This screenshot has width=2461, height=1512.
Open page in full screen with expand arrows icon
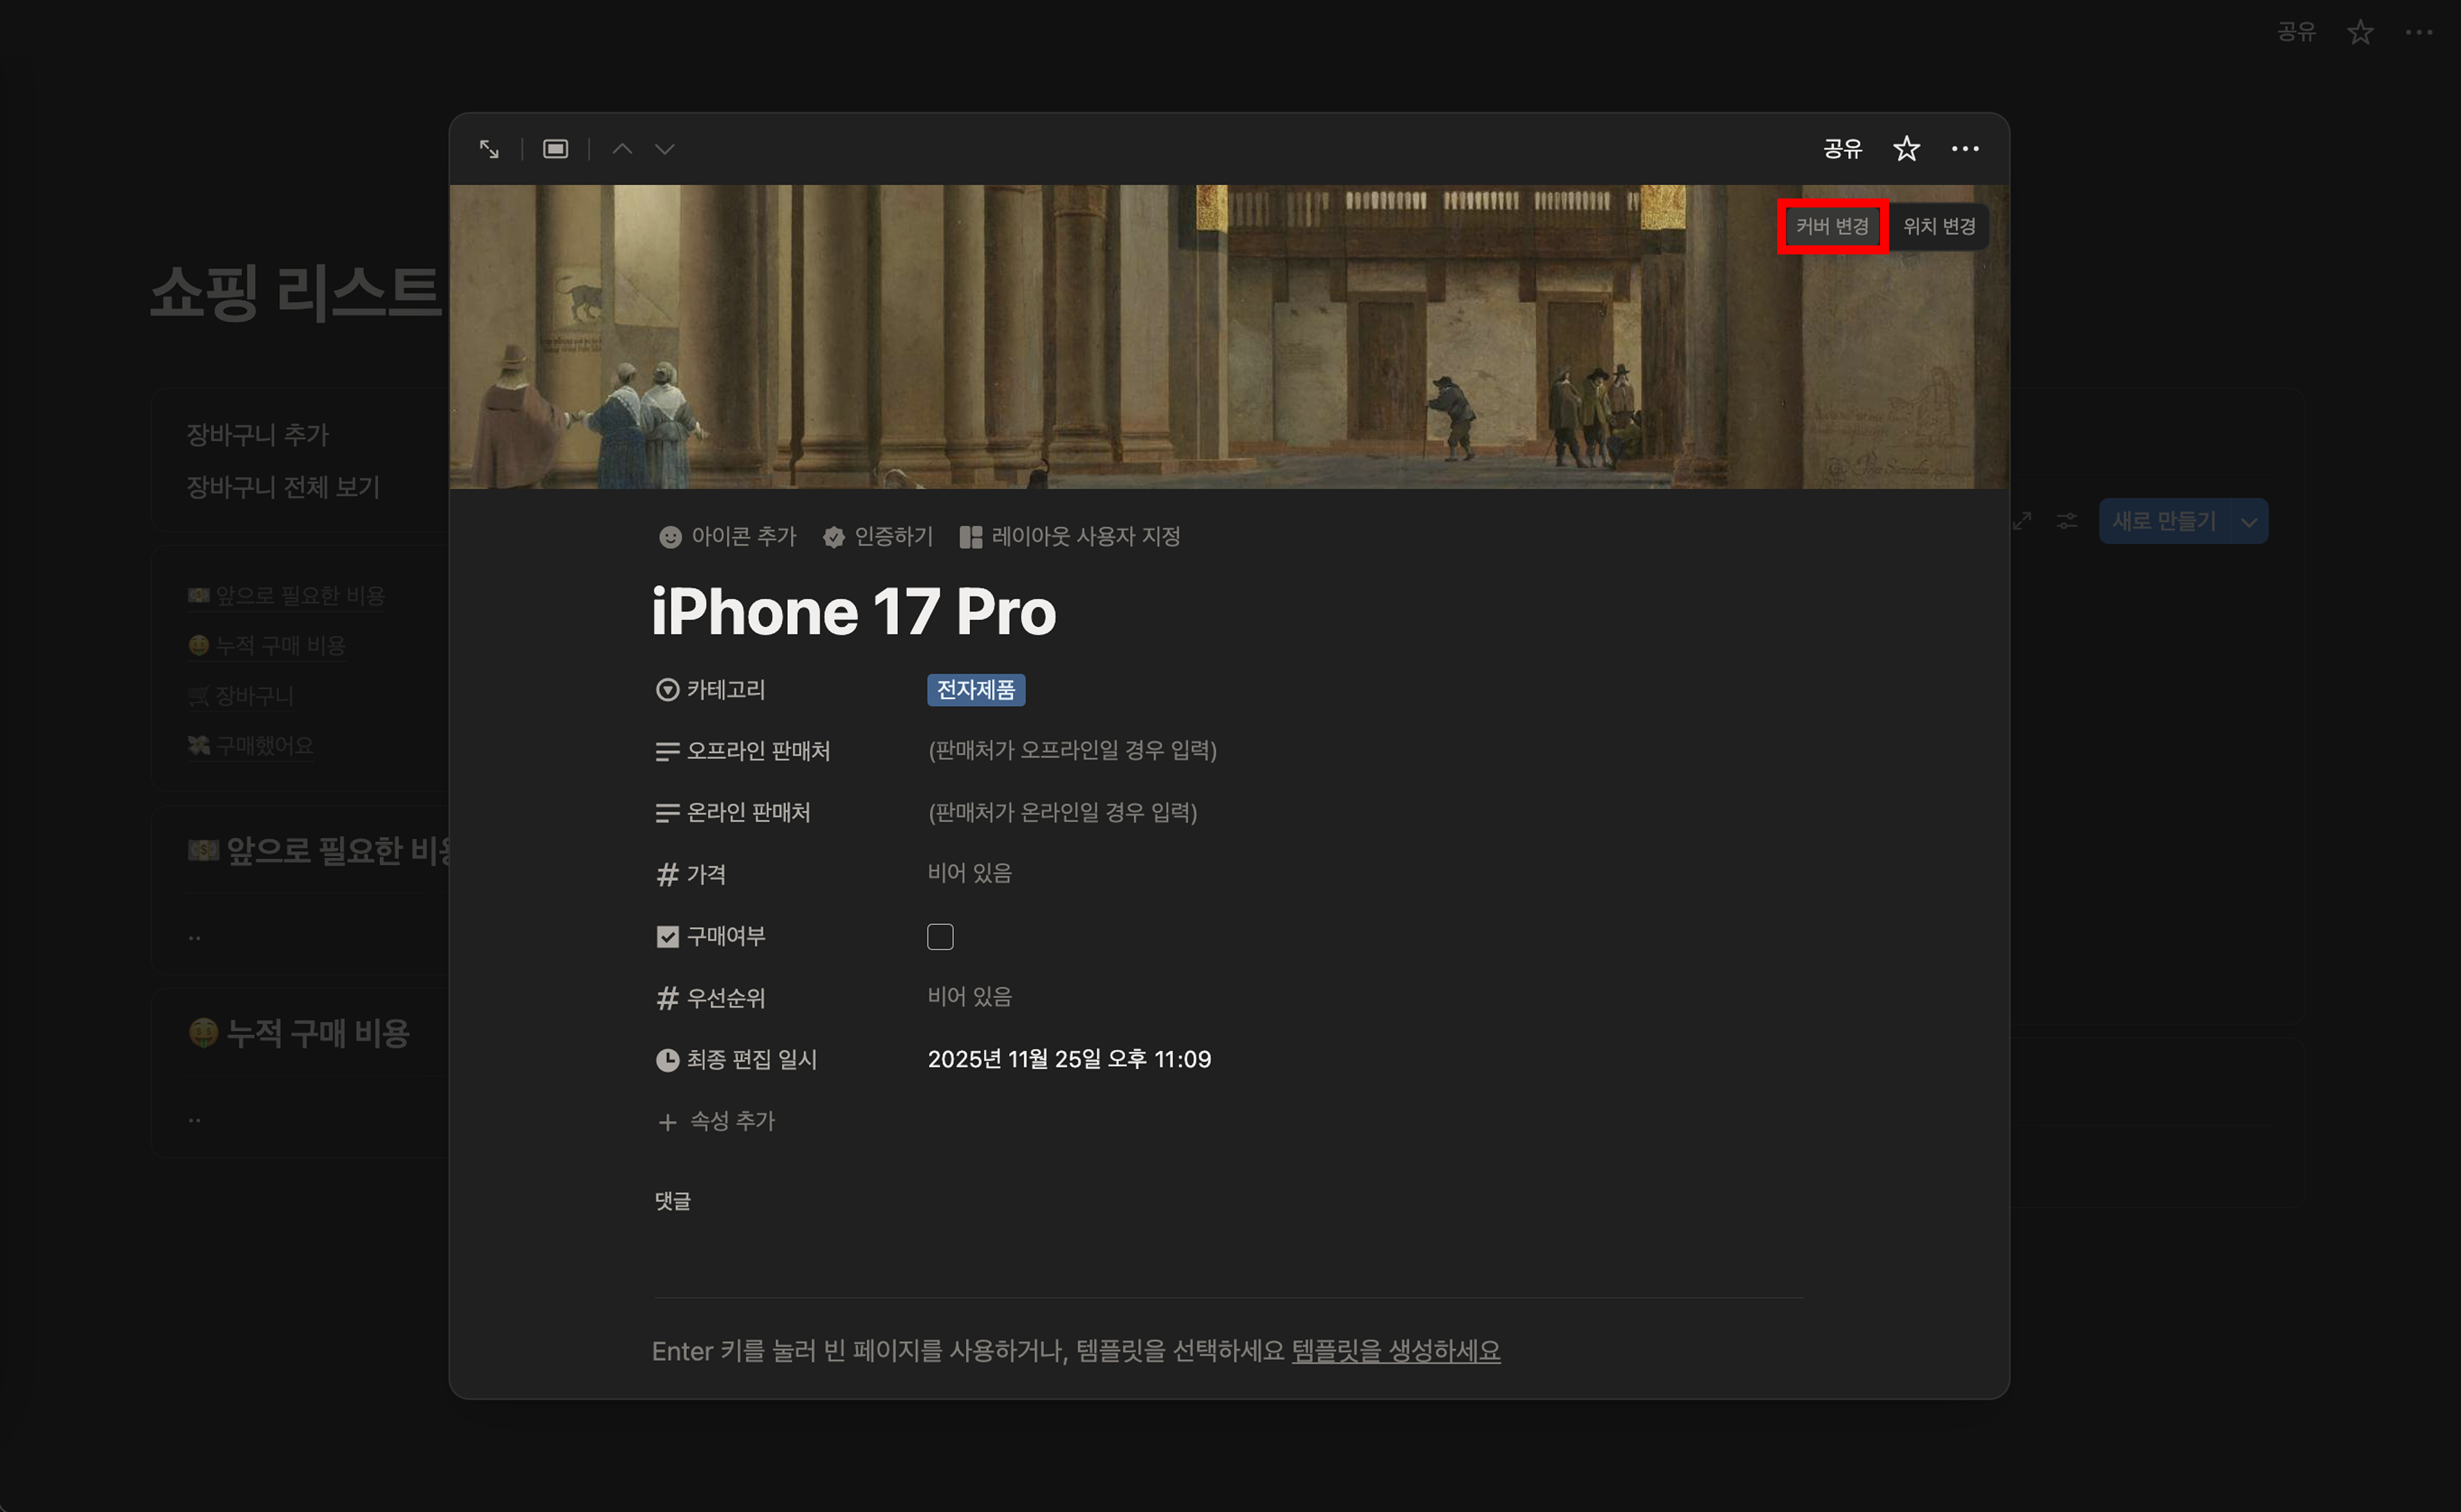(489, 149)
